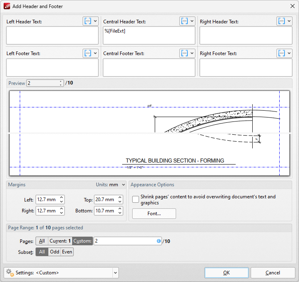Select the Even subset toggle
The height and width of the screenshot is (282, 299).
coord(67,252)
